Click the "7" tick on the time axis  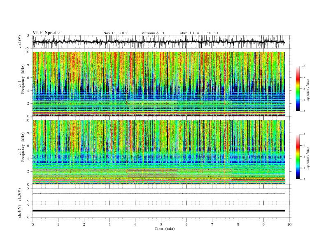(212, 224)
